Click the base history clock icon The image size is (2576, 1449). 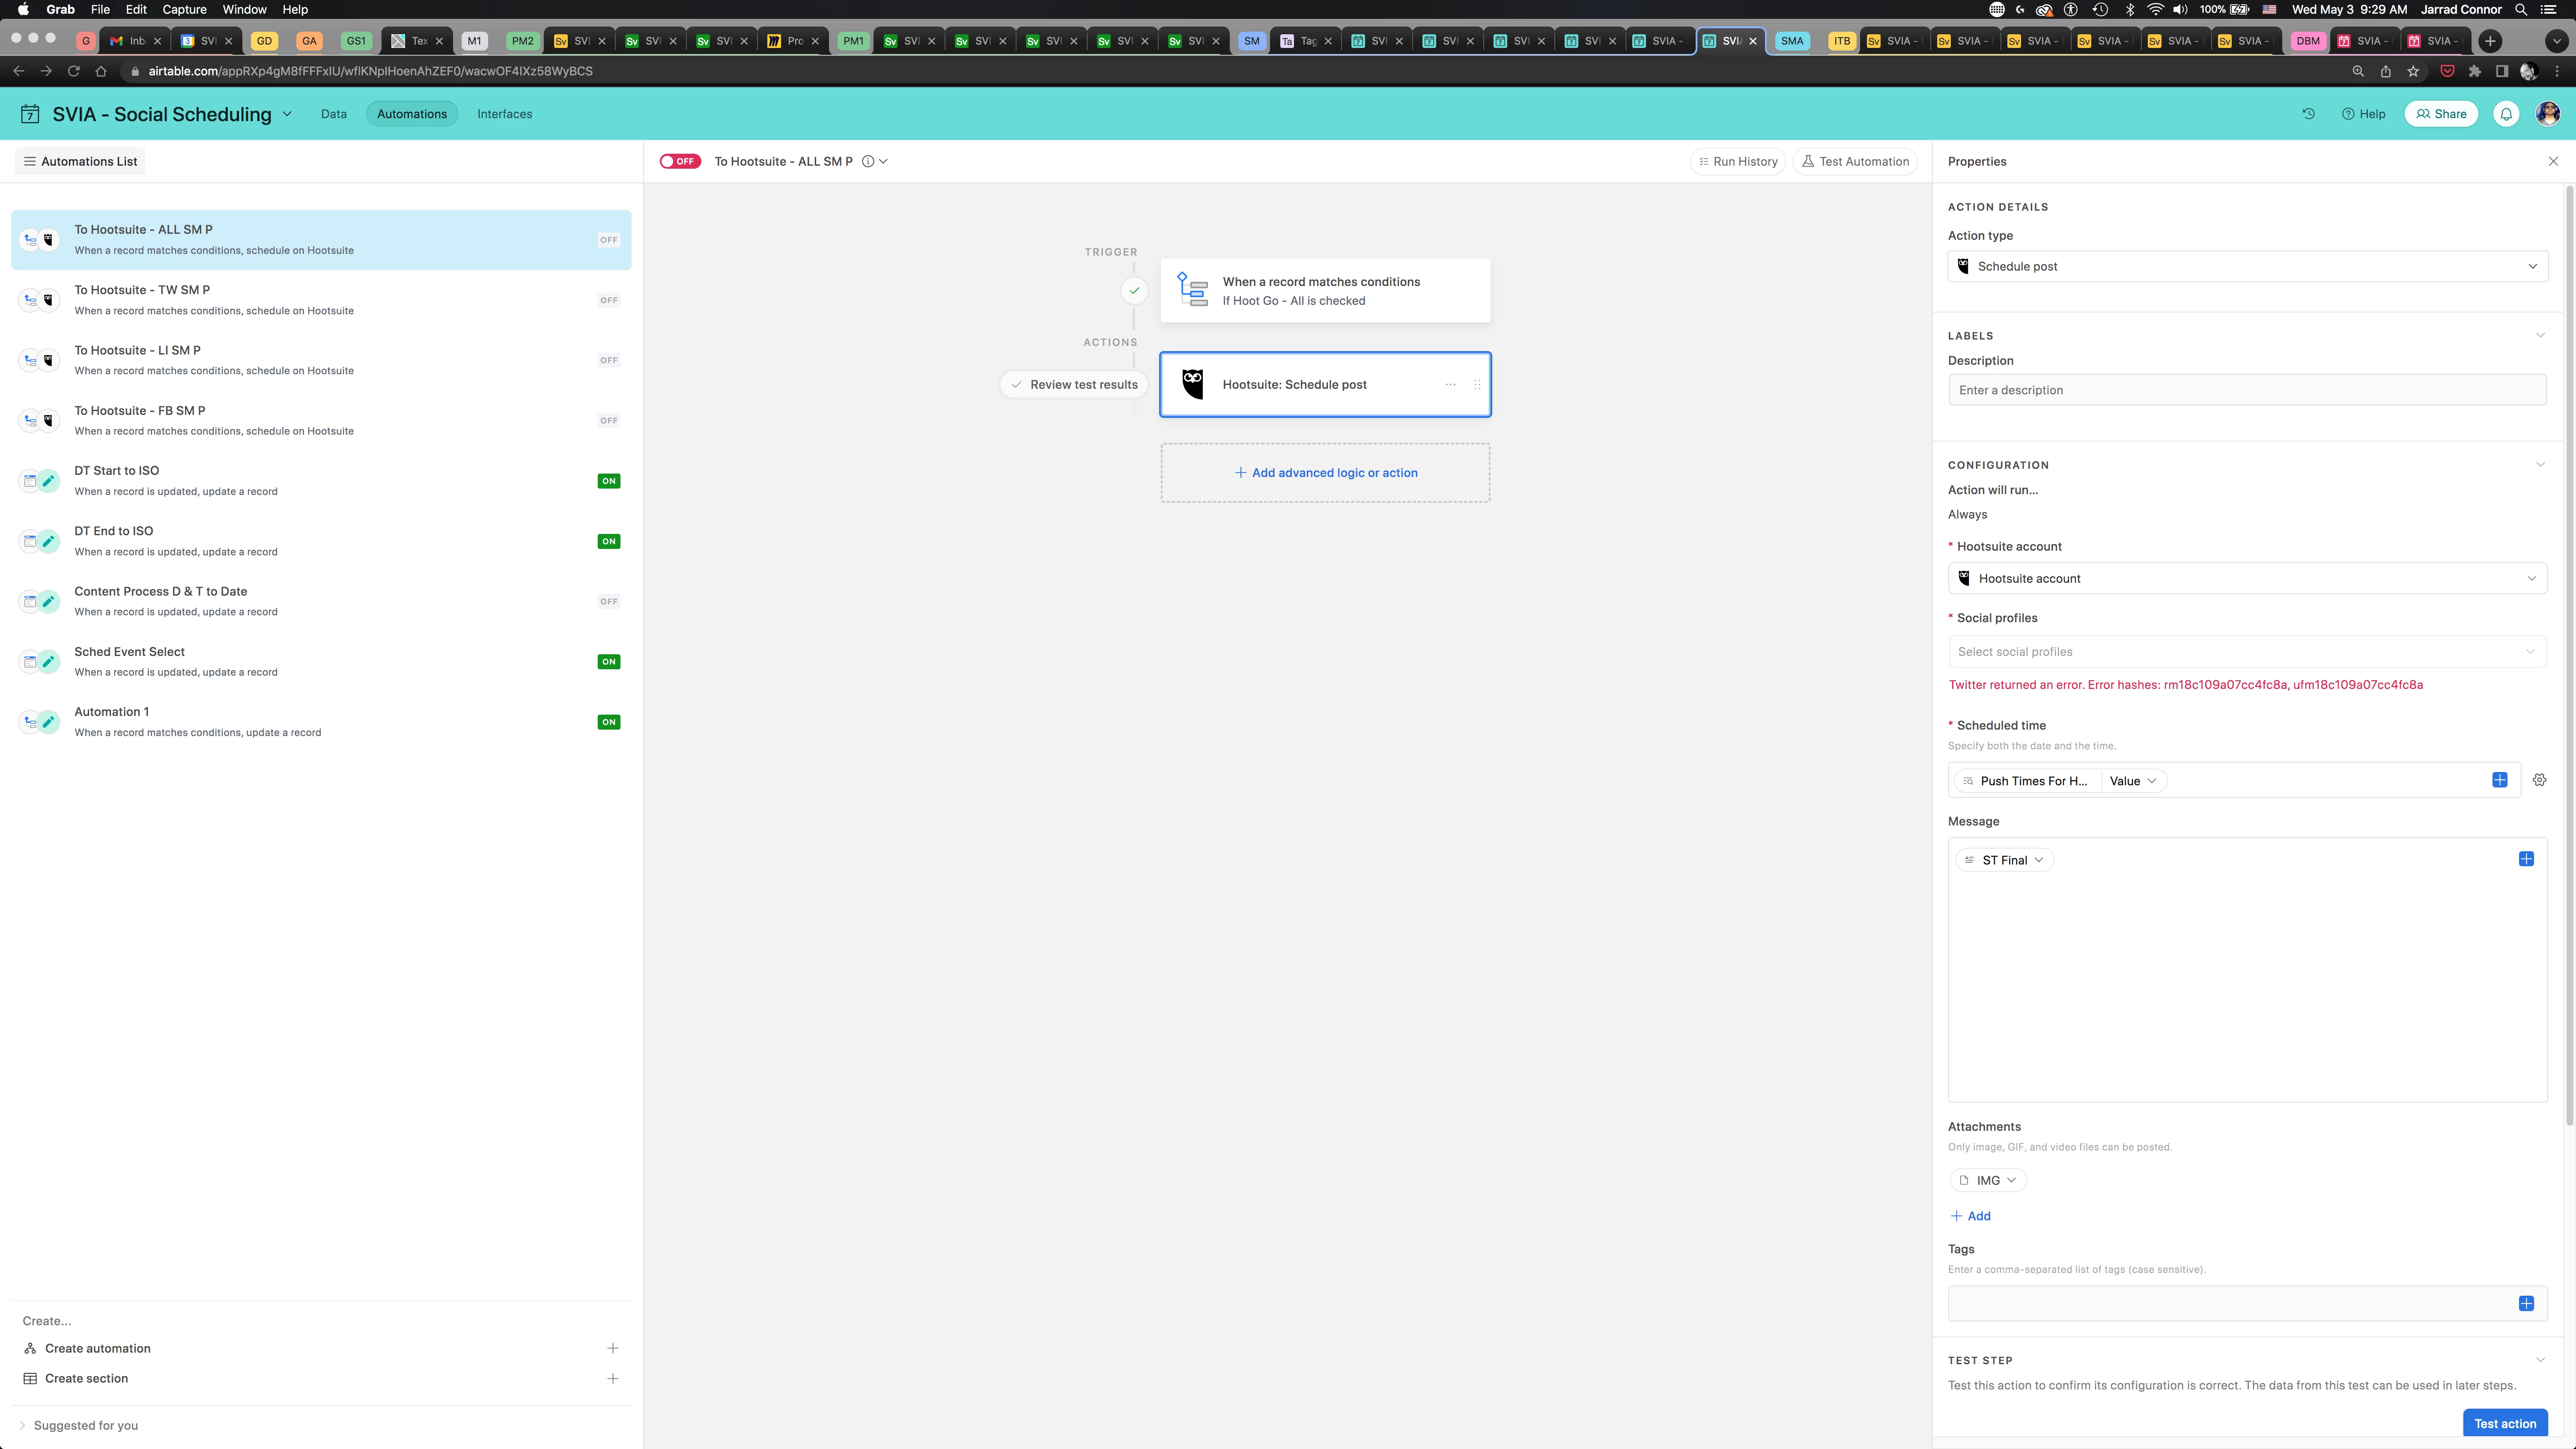pos(2308,114)
